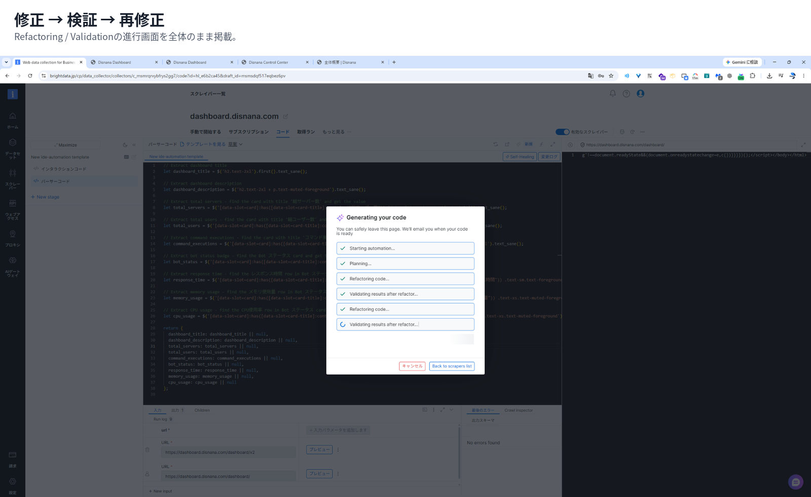Viewport: 811px width, 497px height.
Task: Open the Run log tab
Action: point(162,419)
